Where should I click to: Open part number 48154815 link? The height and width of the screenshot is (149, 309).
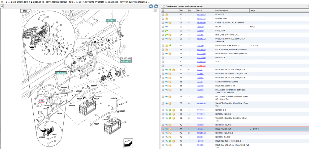coord(201,14)
